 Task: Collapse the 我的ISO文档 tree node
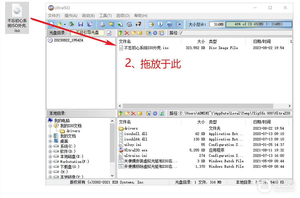tap(50, 126)
